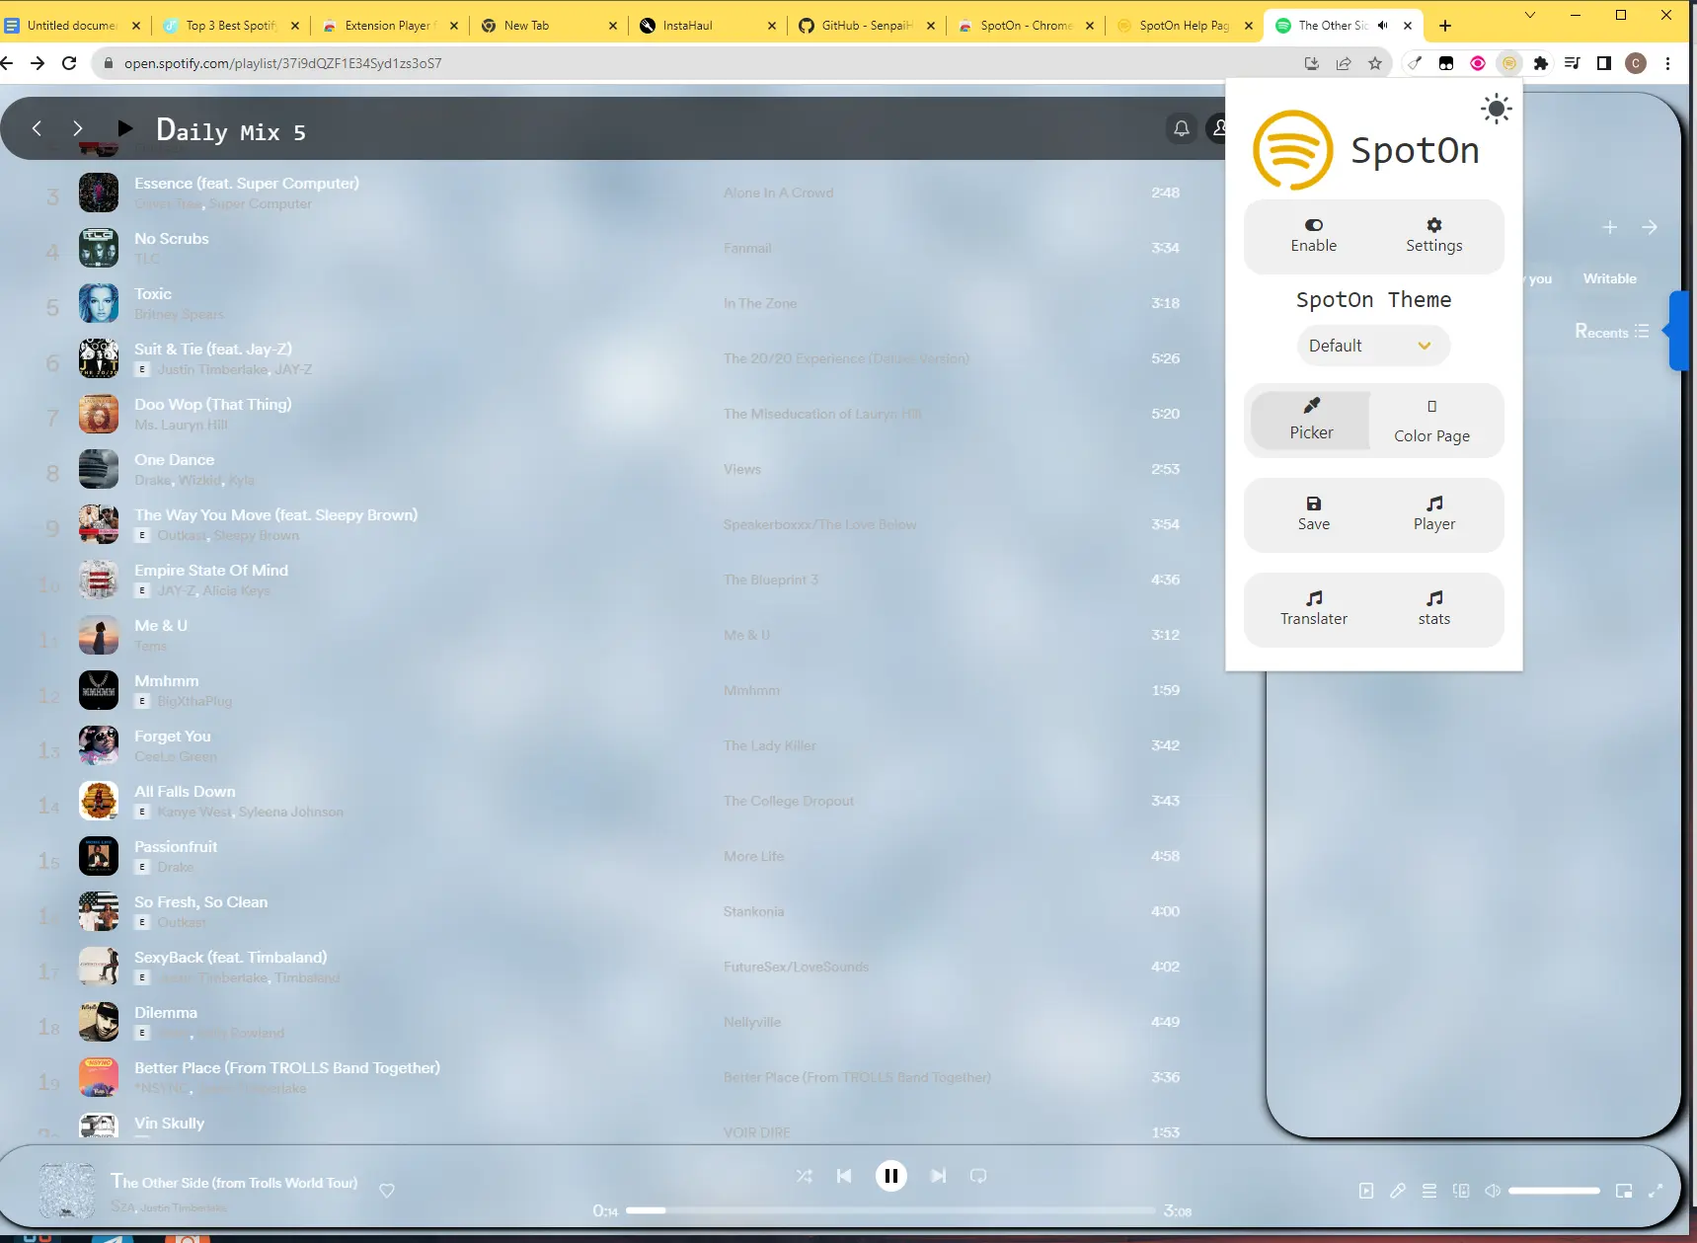This screenshot has height=1243, width=1697.
Task: Switch the player to full screen
Action: [x=1656, y=1191]
